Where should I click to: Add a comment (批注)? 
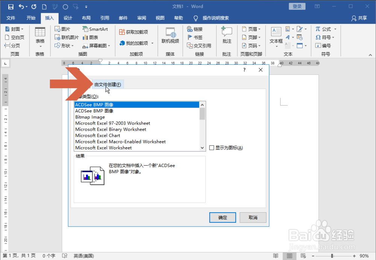[227, 35]
